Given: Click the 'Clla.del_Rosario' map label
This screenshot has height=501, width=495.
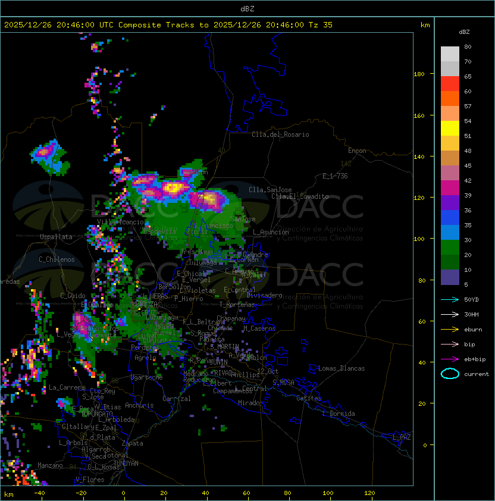Looking at the screenshot, I should coord(280,134).
